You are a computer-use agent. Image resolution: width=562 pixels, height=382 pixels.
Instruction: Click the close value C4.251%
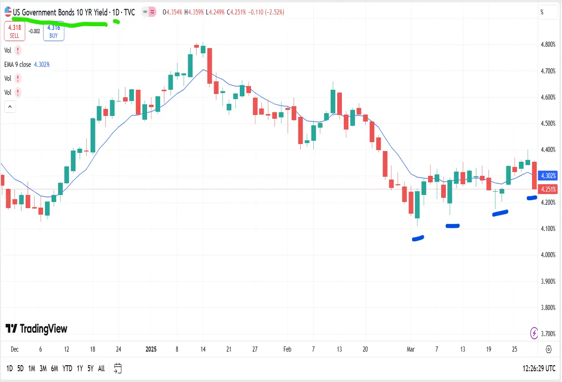[x=237, y=13]
